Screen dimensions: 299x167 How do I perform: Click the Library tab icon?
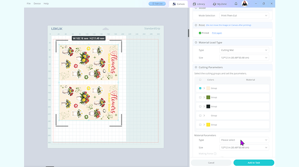coord(194,4)
